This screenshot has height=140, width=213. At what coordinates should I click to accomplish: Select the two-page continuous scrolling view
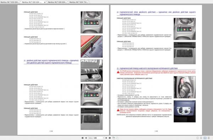pyautogui.click(x=209, y=138)
